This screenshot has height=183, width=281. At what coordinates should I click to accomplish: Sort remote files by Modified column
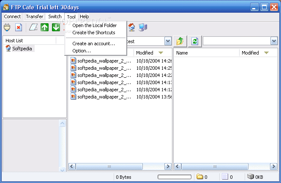[258, 53]
